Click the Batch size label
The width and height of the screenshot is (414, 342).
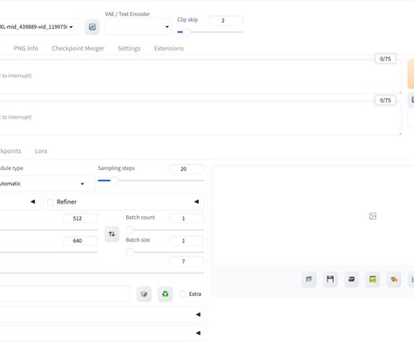(x=138, y=239)
